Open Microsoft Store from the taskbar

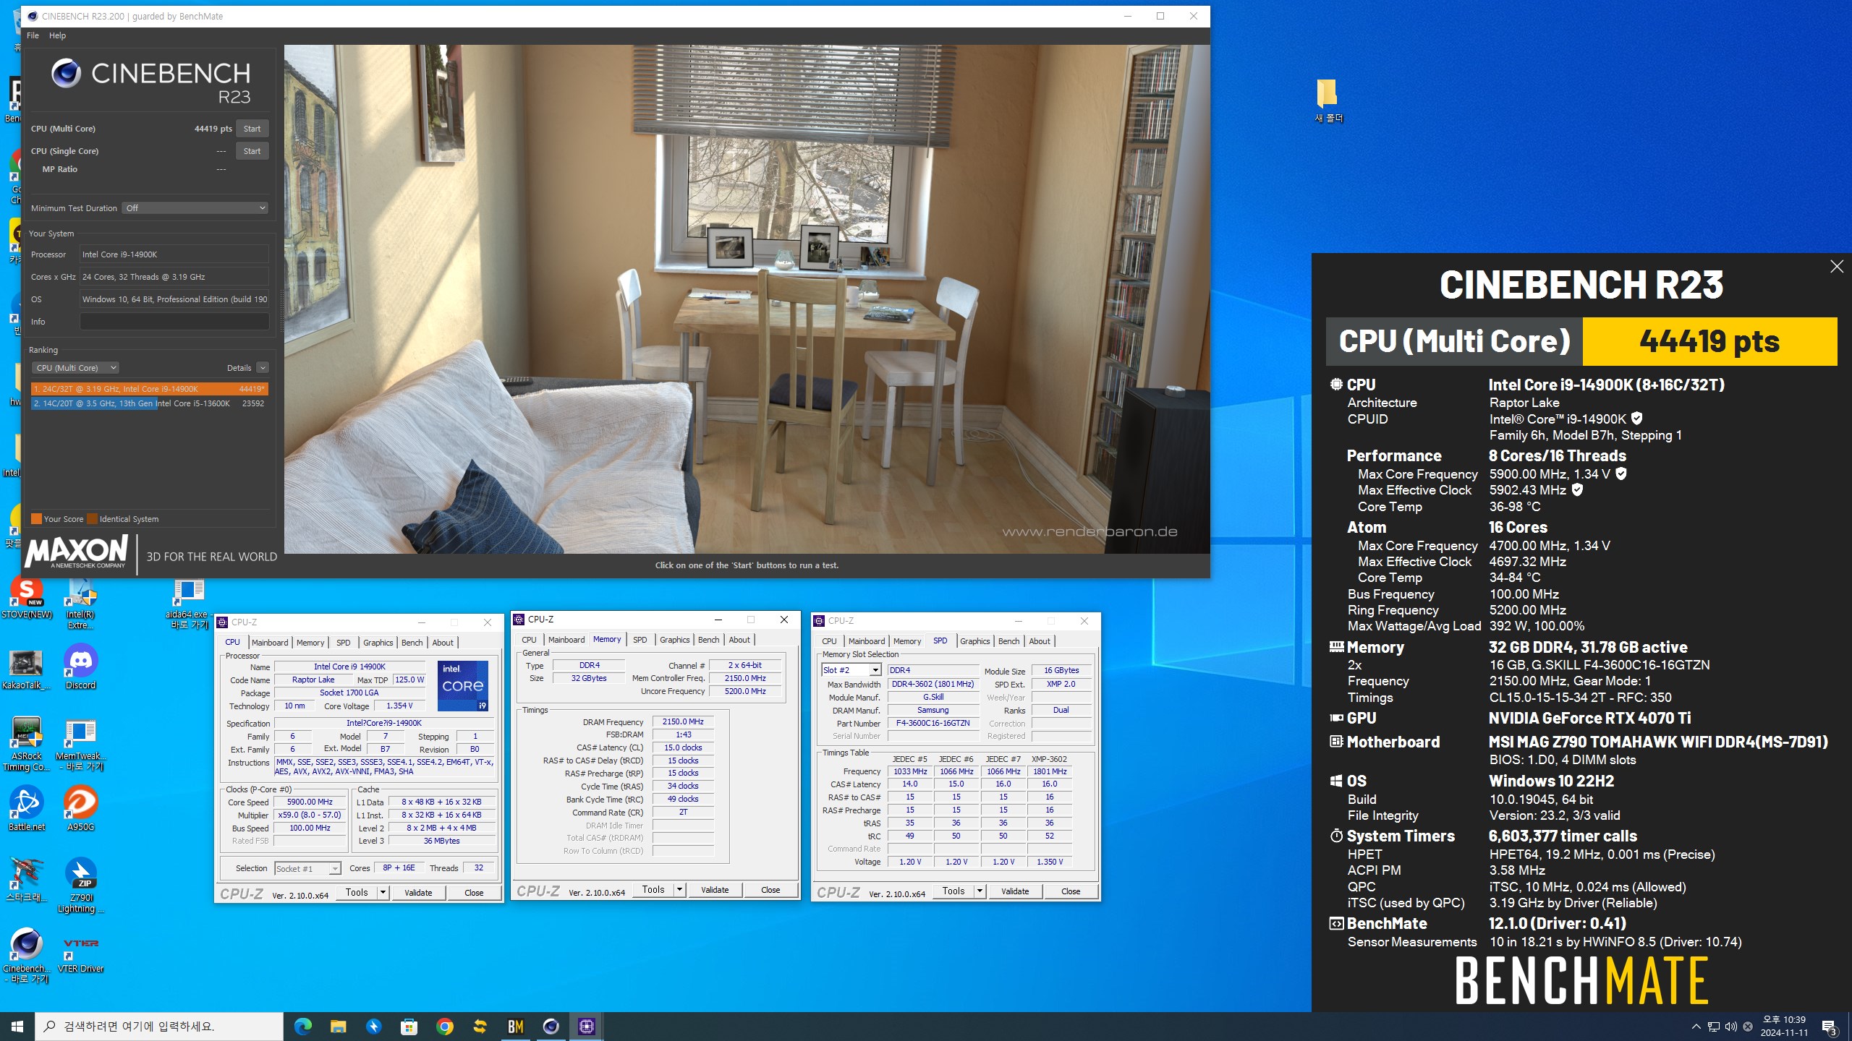[409, 1026]
